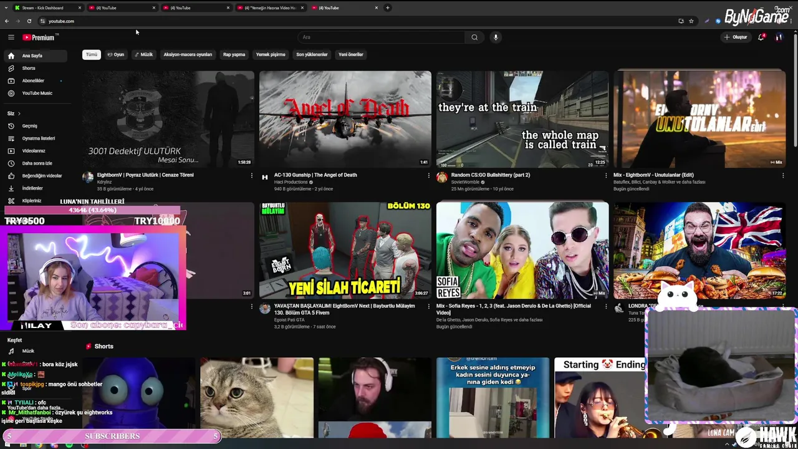Open YouTube Music from sidebar
Viewport: 798px width, 449px height.
coord(36,93)
